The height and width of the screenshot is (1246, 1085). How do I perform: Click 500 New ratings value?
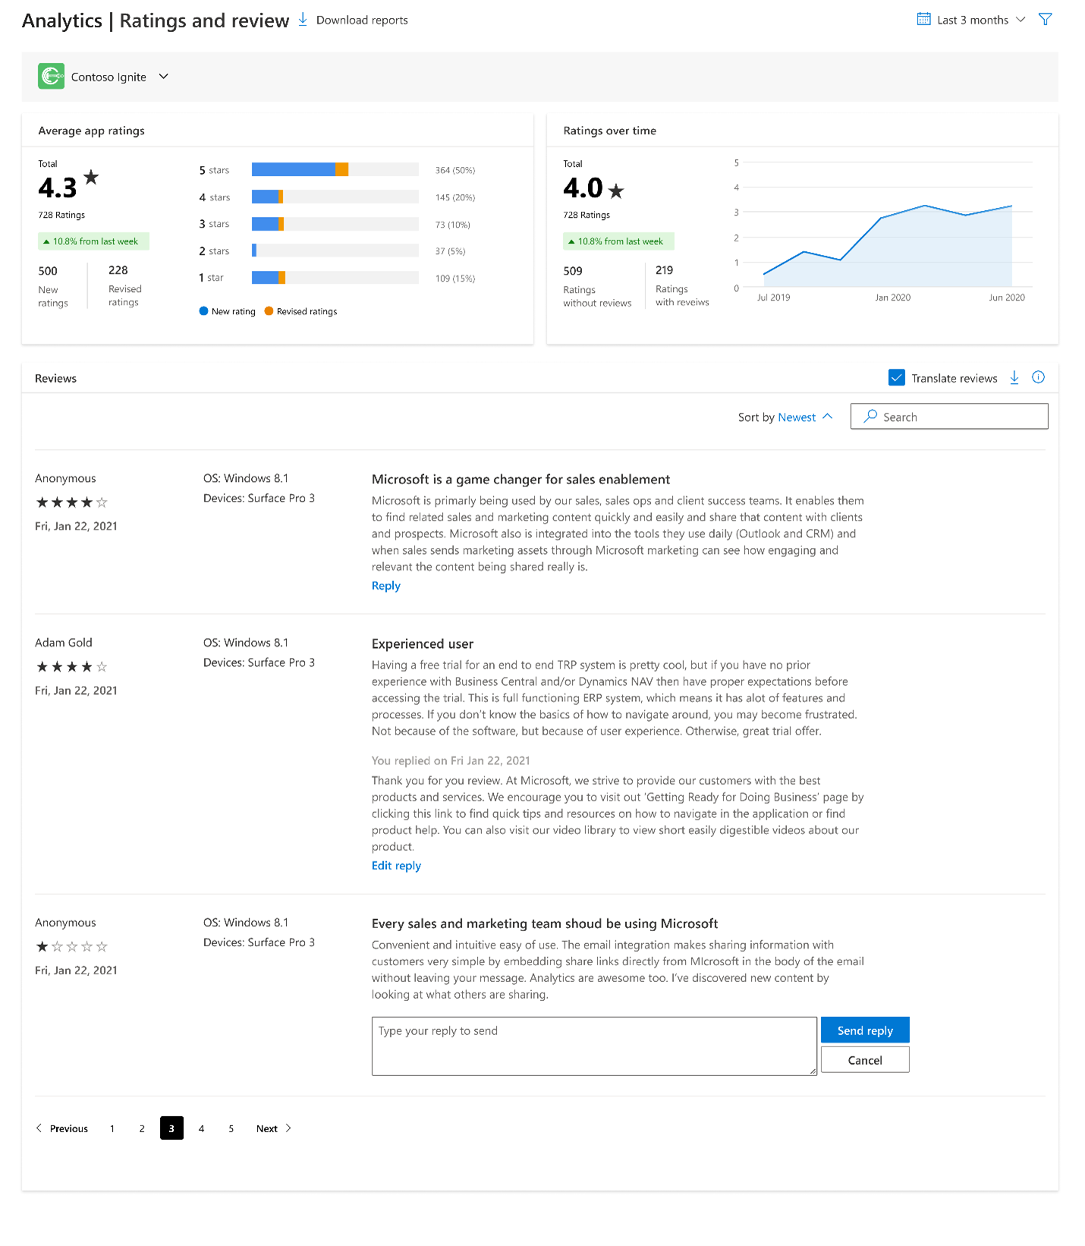pyautogui.click(x=48, y=271)
